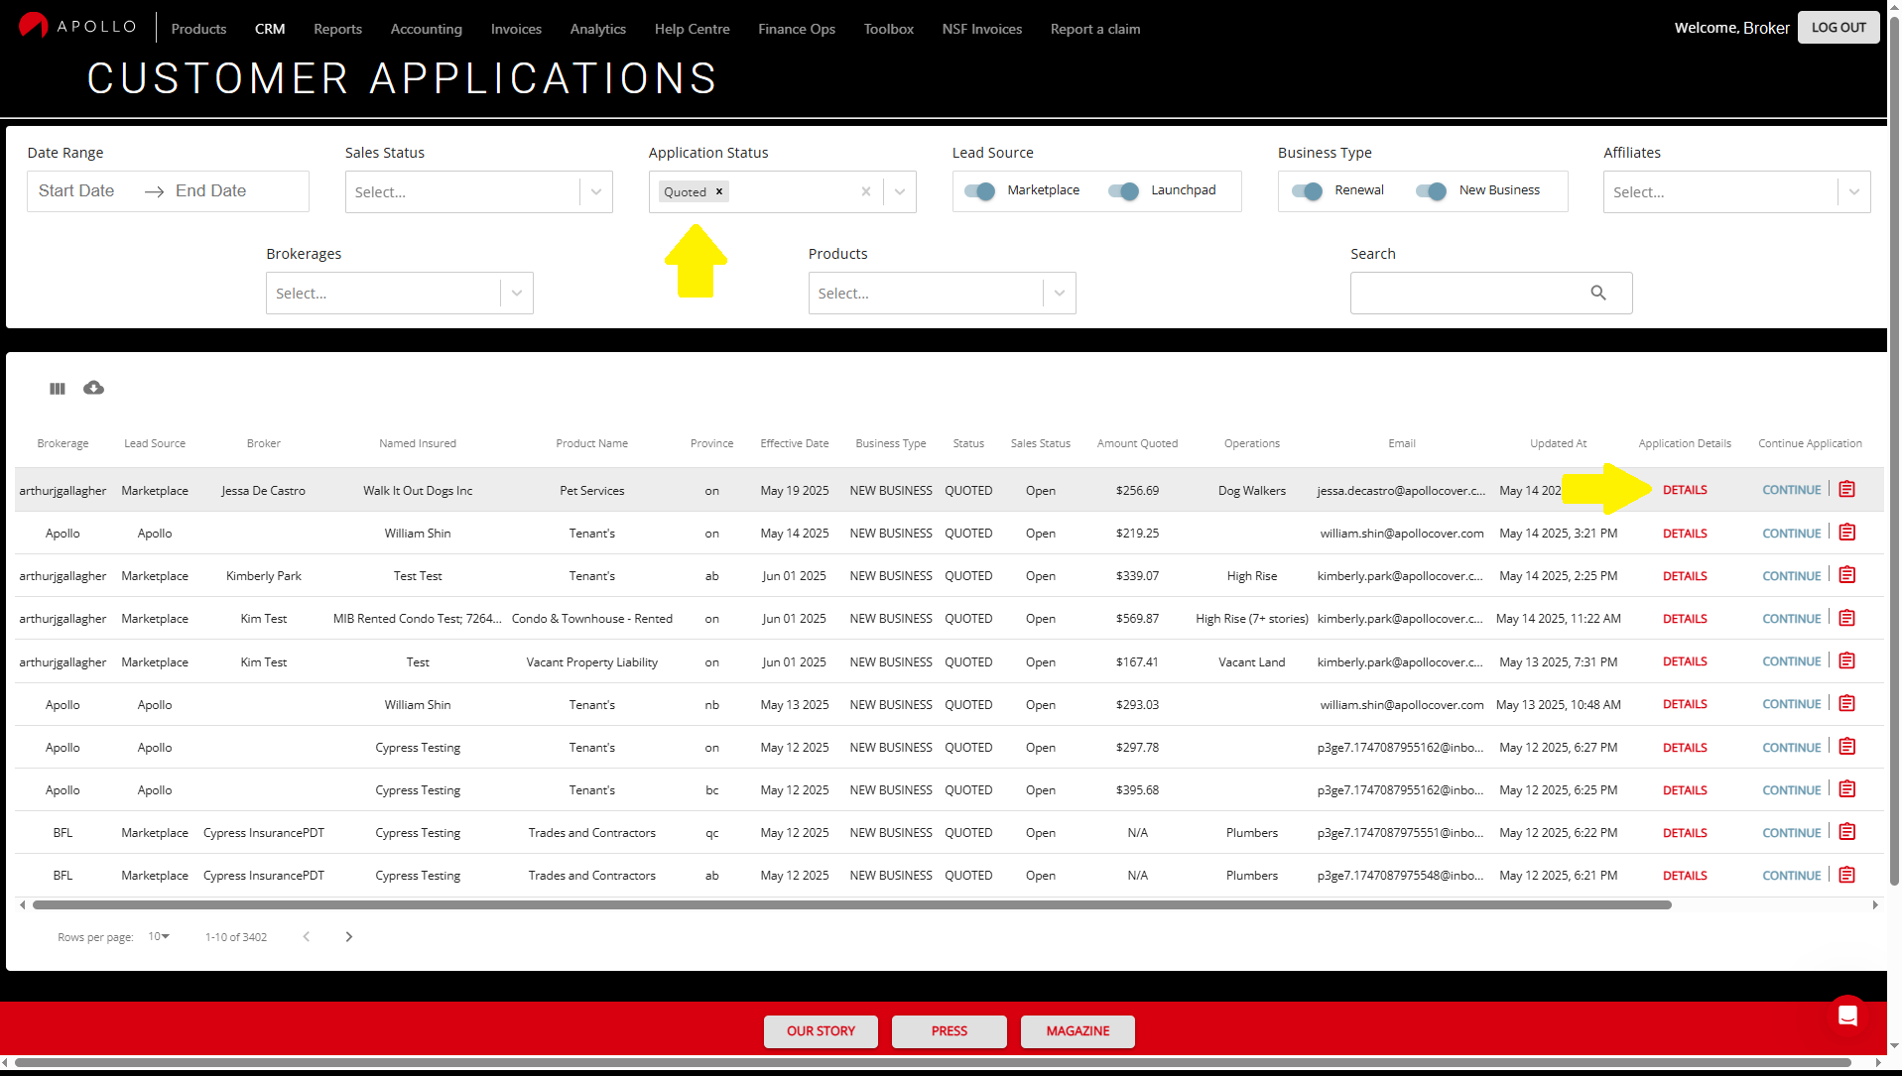Viewport: 1902px width, 1076px height.
Task: Remove the Quoted filter tag
Action: pyautogui.click(x=719, y=192)
